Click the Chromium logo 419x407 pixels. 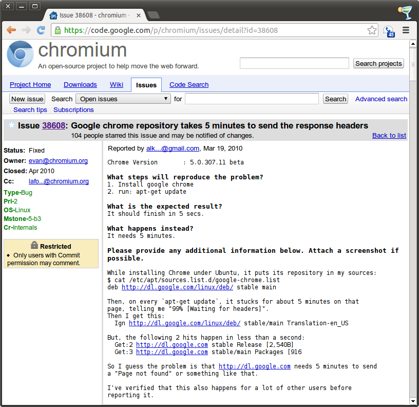[x=20, y=54]
